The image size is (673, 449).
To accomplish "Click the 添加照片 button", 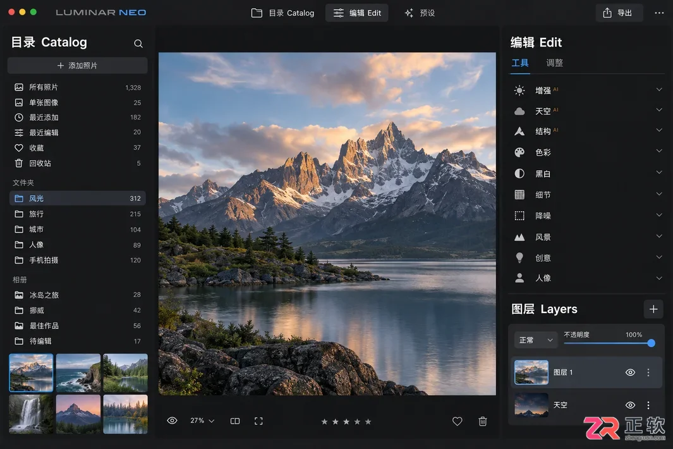I will click(78, 66).
